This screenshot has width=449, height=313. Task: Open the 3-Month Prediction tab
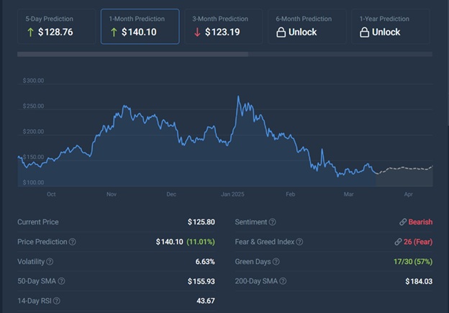pos(224,27)
